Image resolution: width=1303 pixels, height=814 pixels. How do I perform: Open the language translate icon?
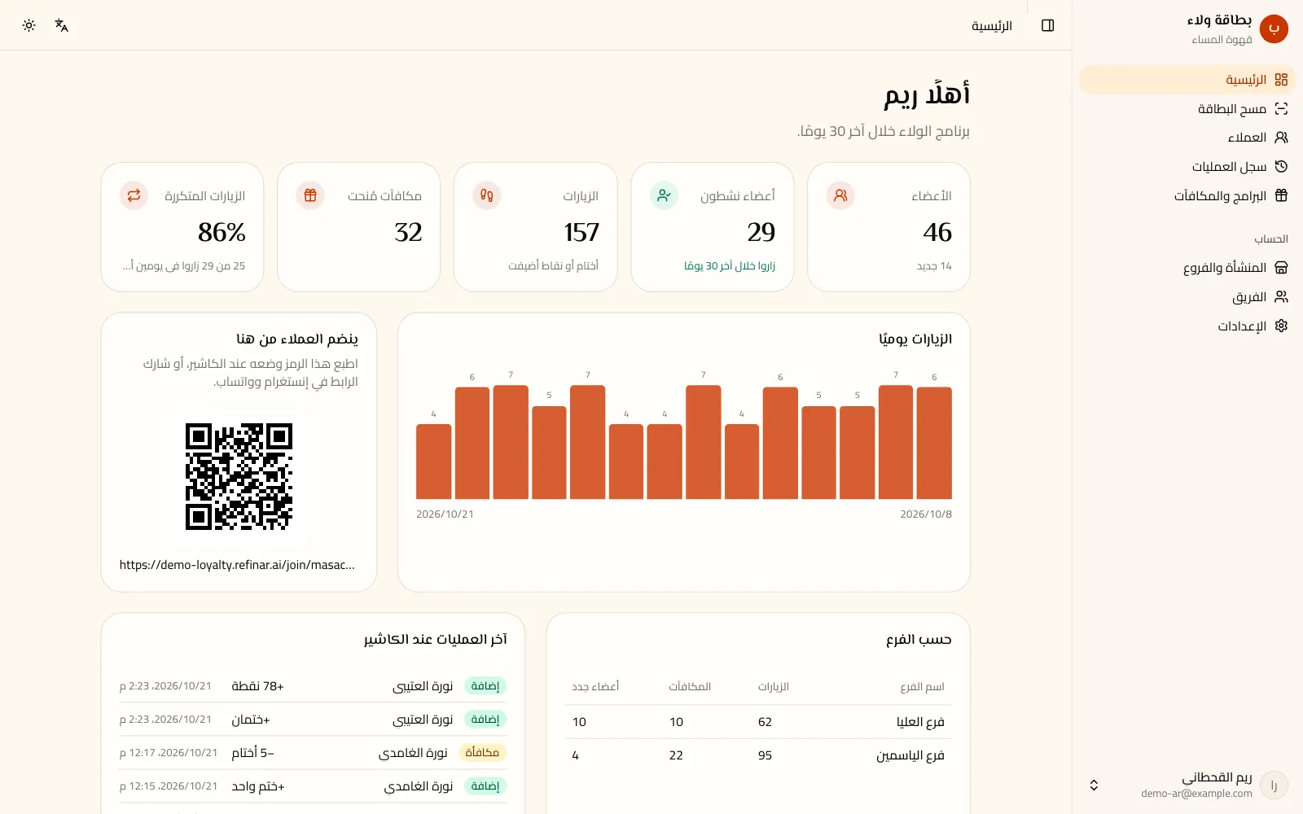click(x=62, y=25)
